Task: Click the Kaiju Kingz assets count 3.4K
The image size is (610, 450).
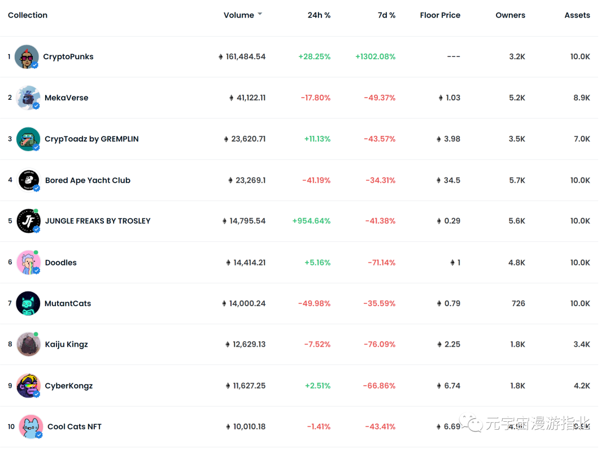Action: pyautogui.click(x=582, y=345)
